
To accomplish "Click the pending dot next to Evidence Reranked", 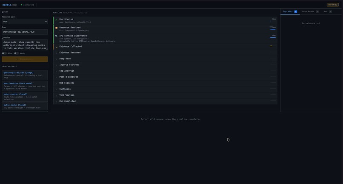I will (57, 53).
